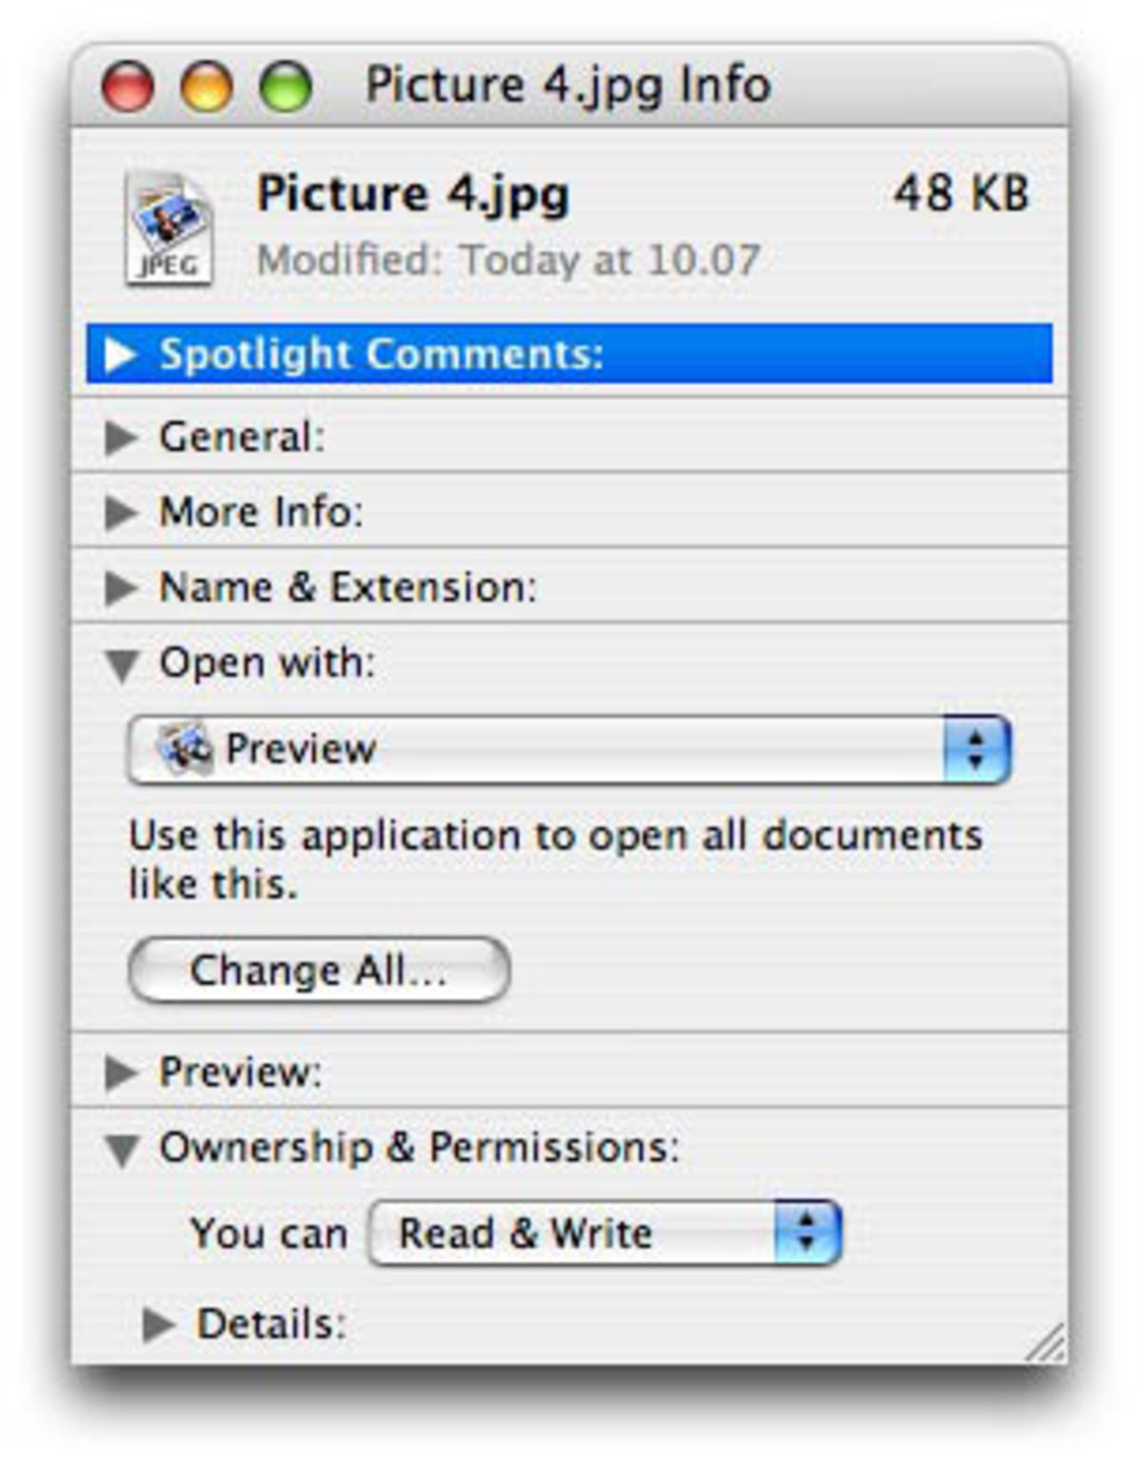This screenshot has width=1143, height=1466.
Task: Expand the General section triangle
Action: pyautogui.click(x=121, y=437)
